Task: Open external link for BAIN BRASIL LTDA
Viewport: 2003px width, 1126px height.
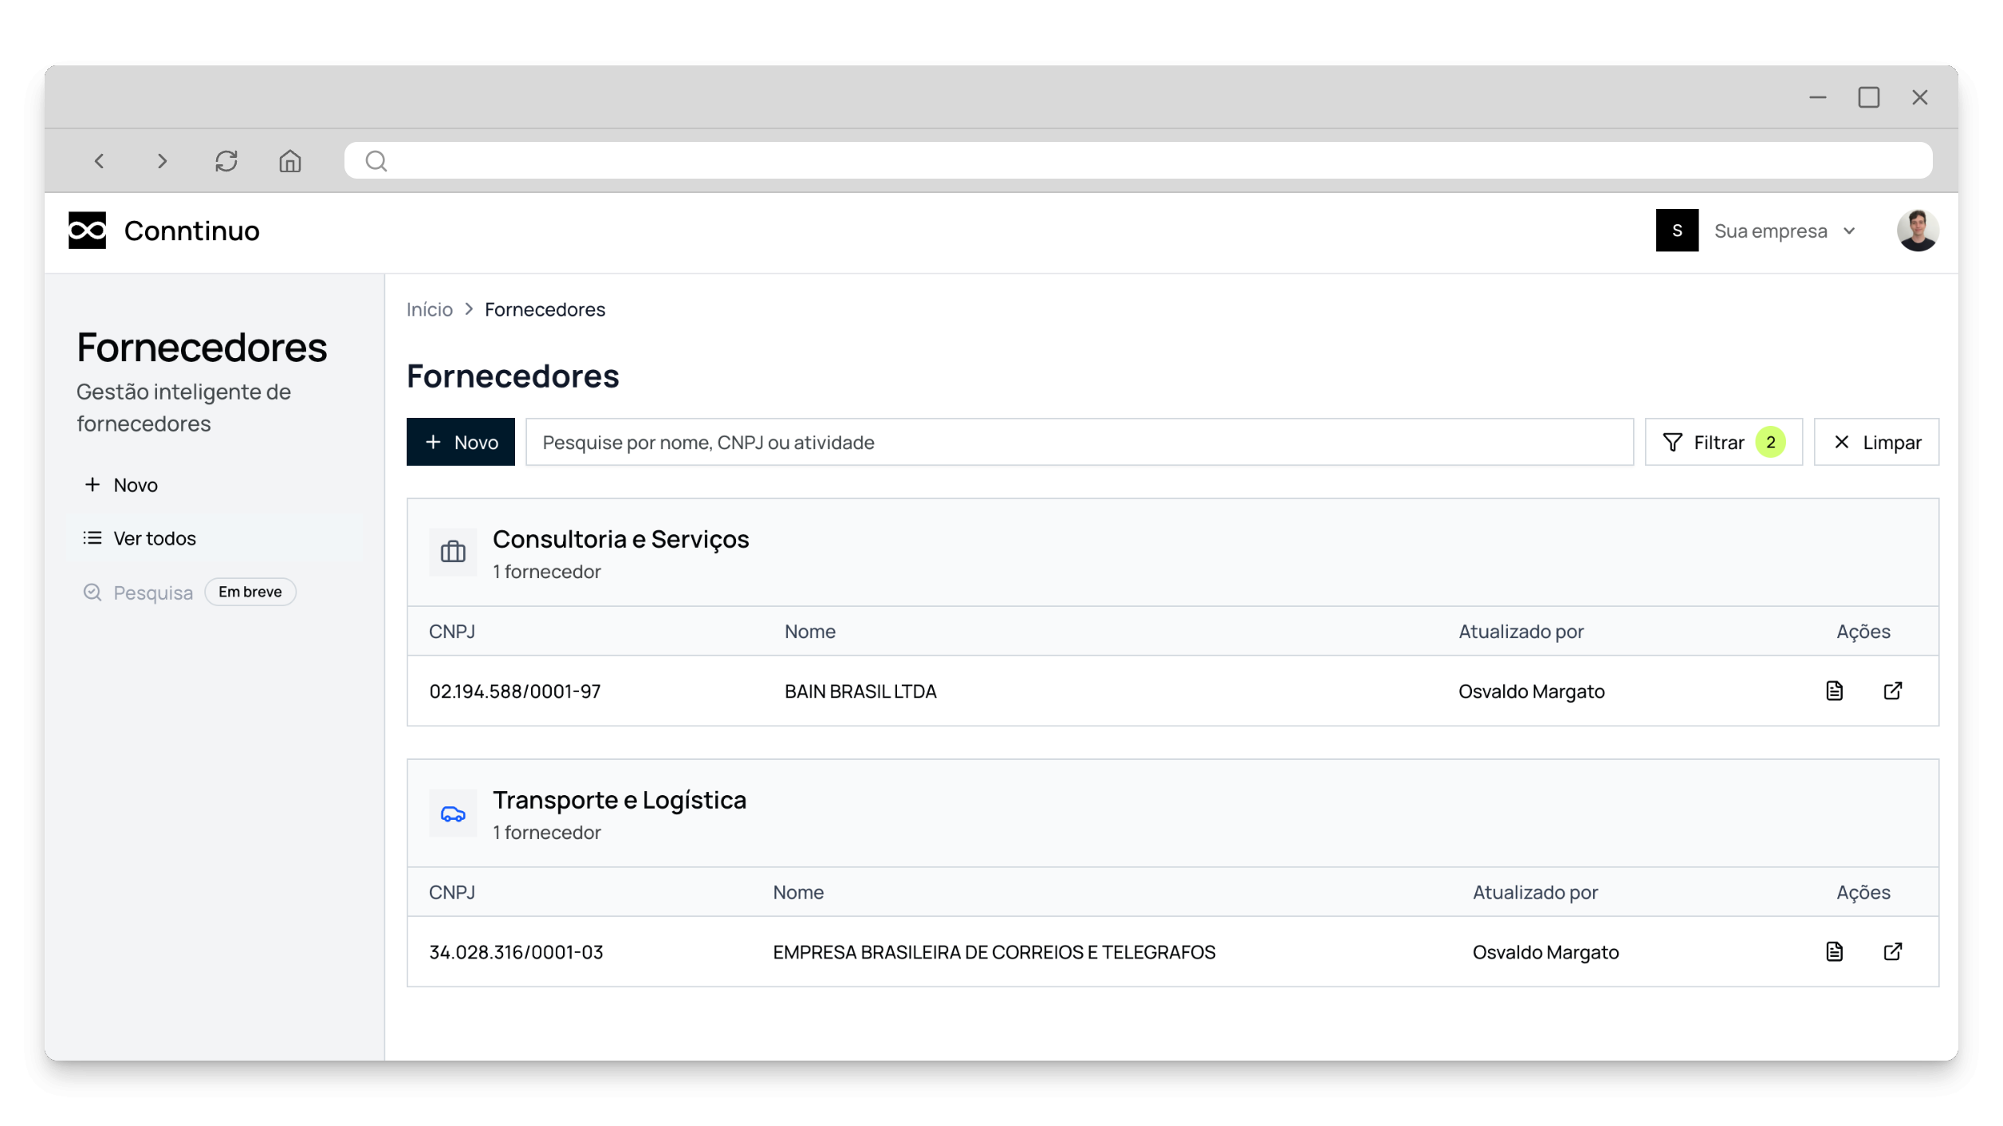Action: (x=1892, y=691)
